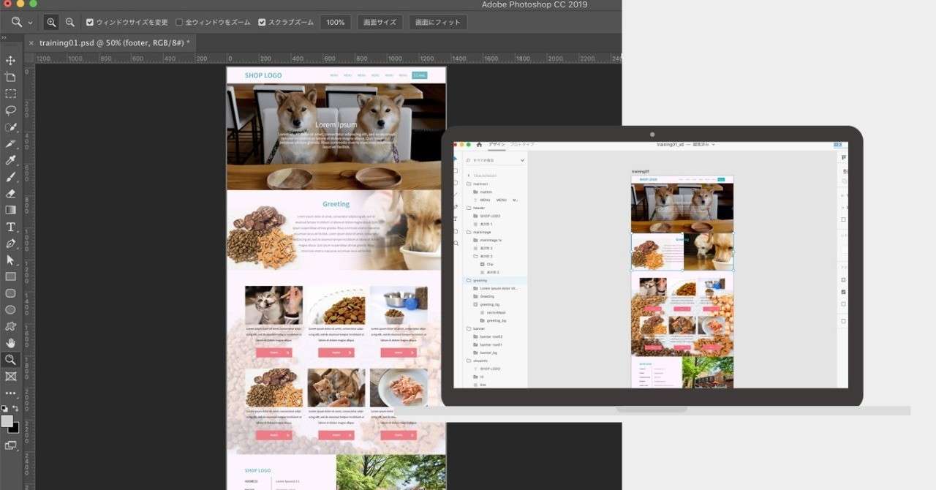The width and height of the screenshot is (936, 490).
Task: Select the Rounded Rectangle tool
Action: point(10,293)
